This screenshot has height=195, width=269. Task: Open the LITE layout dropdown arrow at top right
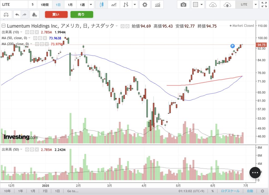click(x=256, y=5)
